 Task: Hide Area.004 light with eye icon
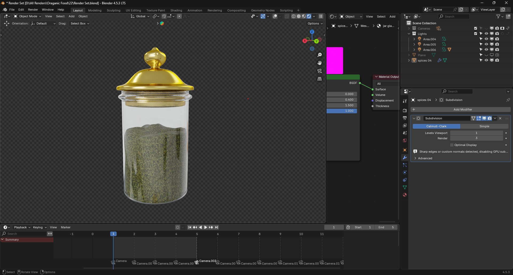pyautogui.click(x=486, y=39)
